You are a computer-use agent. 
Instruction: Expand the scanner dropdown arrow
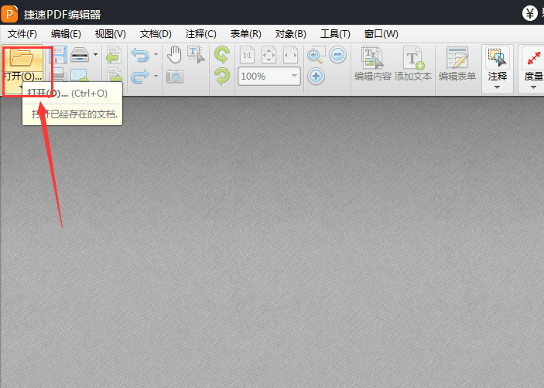tap(95, 54)
